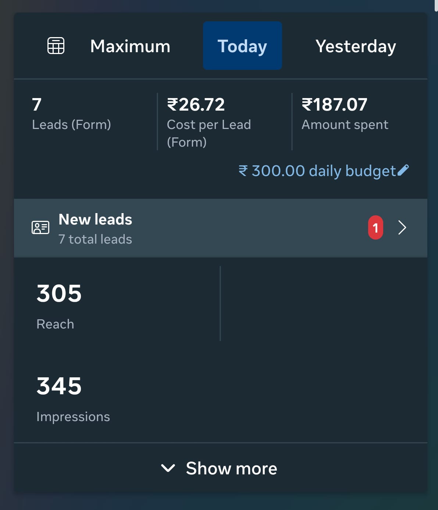Click the scrollbar at the window's right edge
Viewport: 438px width, 510px height.
[x=436, y=6]
